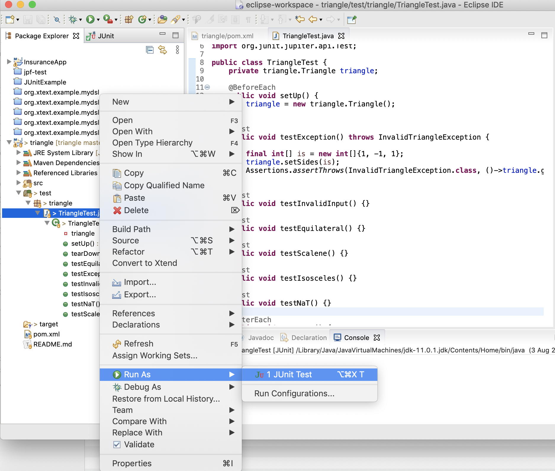Maximize the editor area
This screenshot has width=555, height=471.
point(544,35)
